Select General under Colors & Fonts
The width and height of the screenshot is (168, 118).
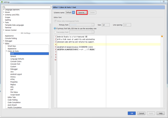coord(13,56)
